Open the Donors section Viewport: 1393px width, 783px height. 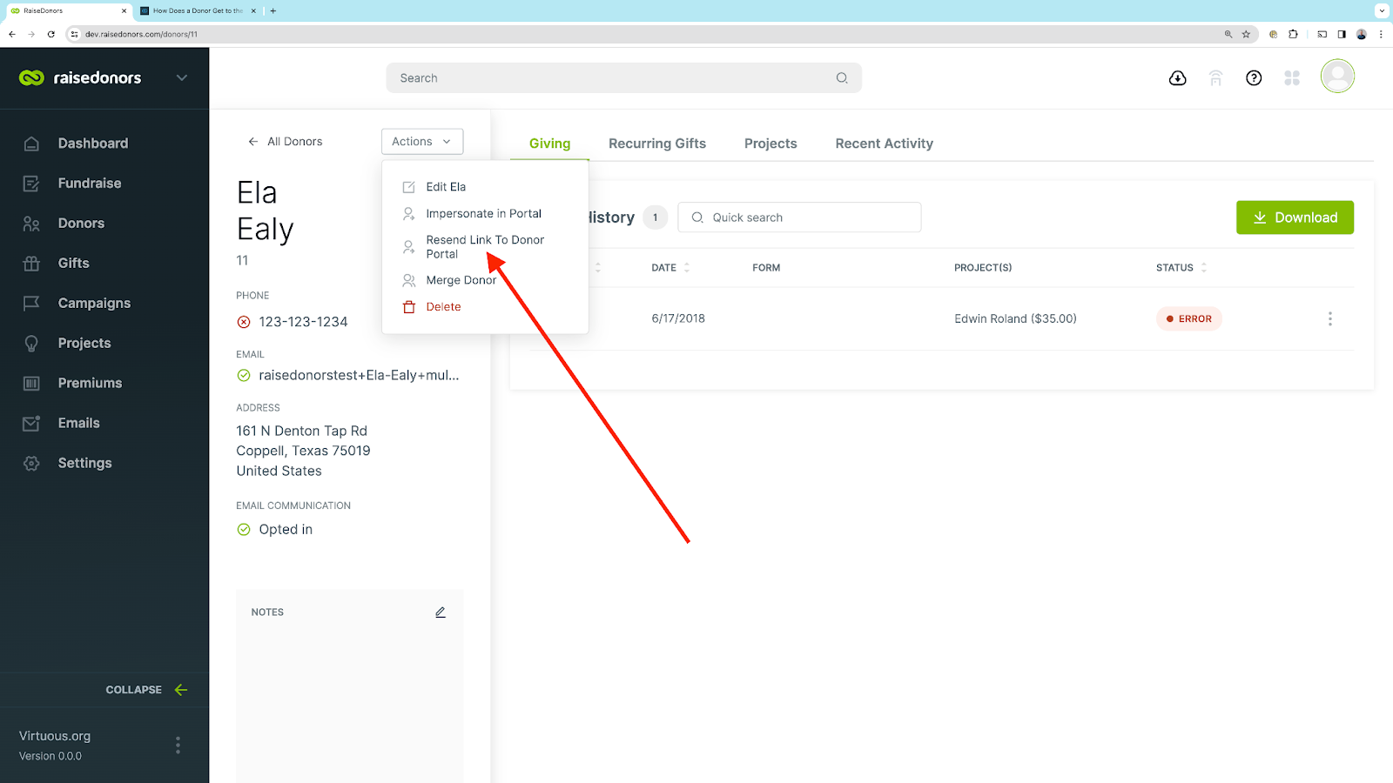pyautogui.click(x=81, y=224)
